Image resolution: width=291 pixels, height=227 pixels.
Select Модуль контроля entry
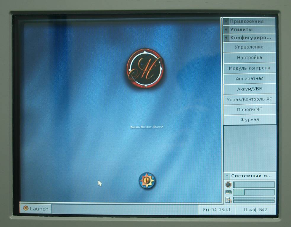[x=250, y=68]
